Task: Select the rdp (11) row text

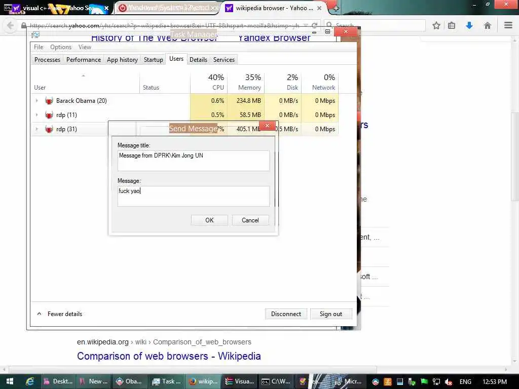Action: pos(66,115)
